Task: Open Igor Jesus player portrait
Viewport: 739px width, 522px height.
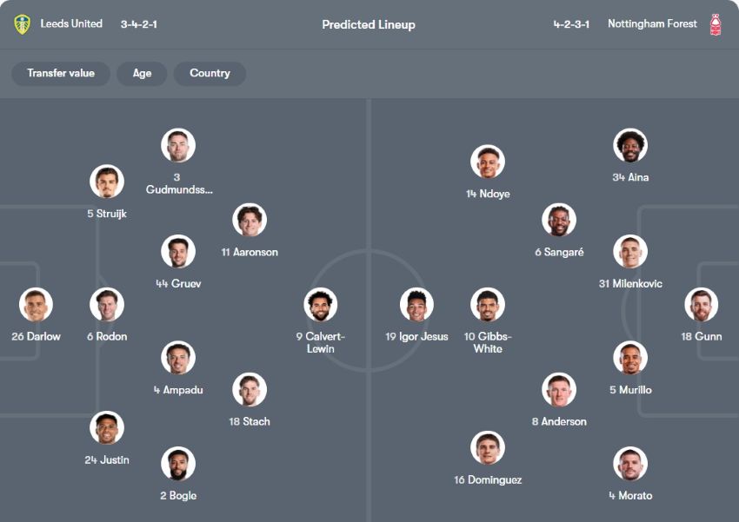Action: (416, 305)
